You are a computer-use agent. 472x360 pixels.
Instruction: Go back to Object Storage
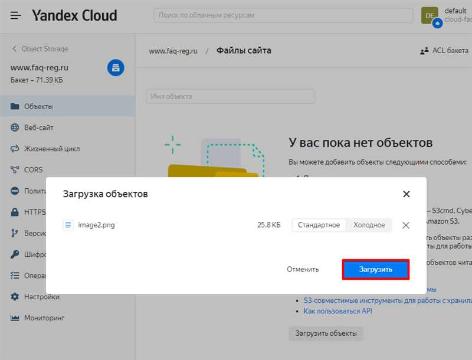pos(40,49)
